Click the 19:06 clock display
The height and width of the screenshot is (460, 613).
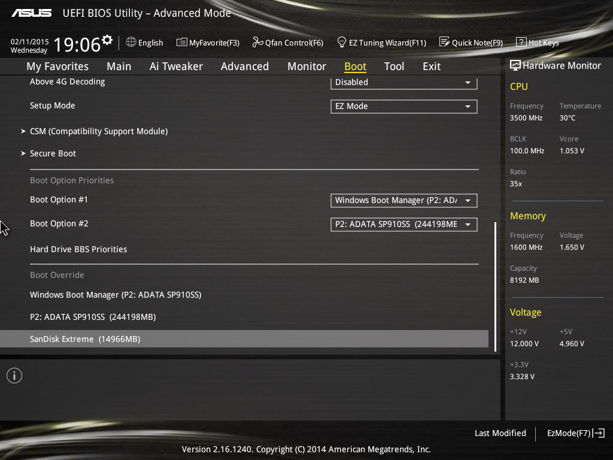[x=77, y=44]
